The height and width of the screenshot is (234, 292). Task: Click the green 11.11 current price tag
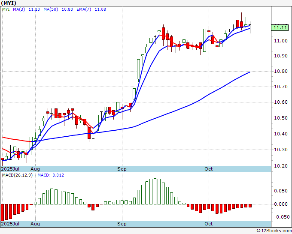pos(280,28)
